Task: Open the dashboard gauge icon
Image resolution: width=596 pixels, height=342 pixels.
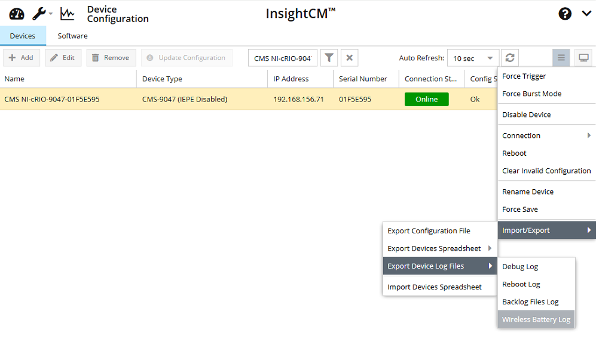Action: (17, 14)
